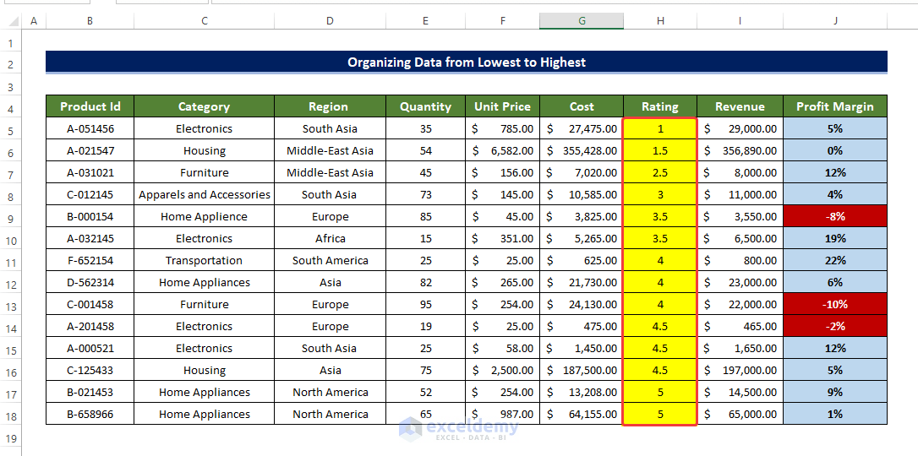
Task: Click the 'Cost' header cell
Action: click(x=582, y=106)
